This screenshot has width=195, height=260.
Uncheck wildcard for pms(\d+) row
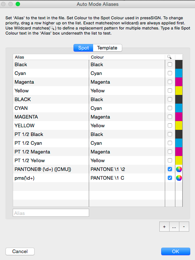point(170,178)
